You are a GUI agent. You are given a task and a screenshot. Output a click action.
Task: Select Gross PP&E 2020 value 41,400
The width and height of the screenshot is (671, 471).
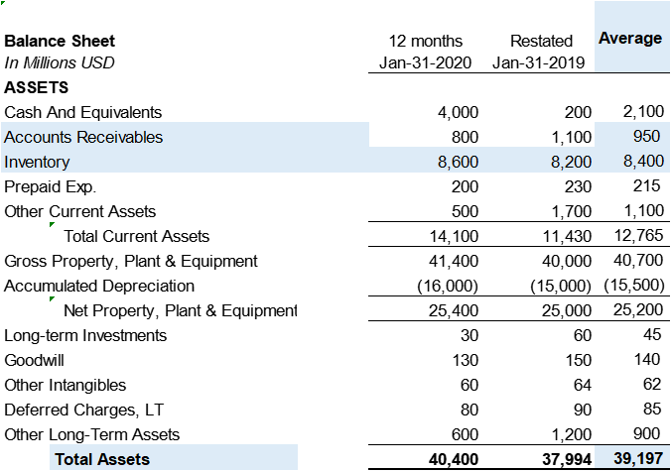pos(454,261)
